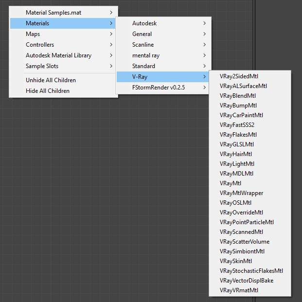
Task: Click the arrow beside Scanline category
Action: pos(205,45)
